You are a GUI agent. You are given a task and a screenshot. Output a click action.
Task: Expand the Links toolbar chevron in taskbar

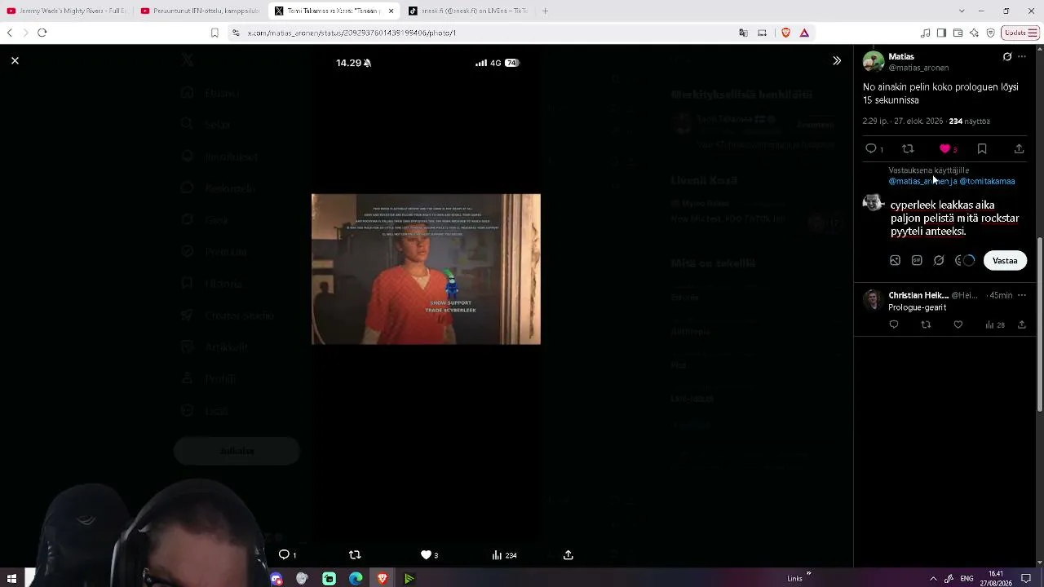tap(808, 574)
